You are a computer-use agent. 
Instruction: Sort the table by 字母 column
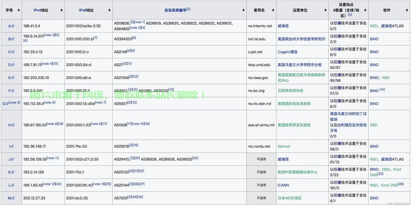19,10
